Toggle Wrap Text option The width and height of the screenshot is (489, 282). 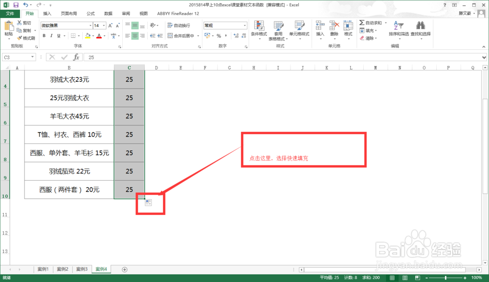[x=178, y=25]
